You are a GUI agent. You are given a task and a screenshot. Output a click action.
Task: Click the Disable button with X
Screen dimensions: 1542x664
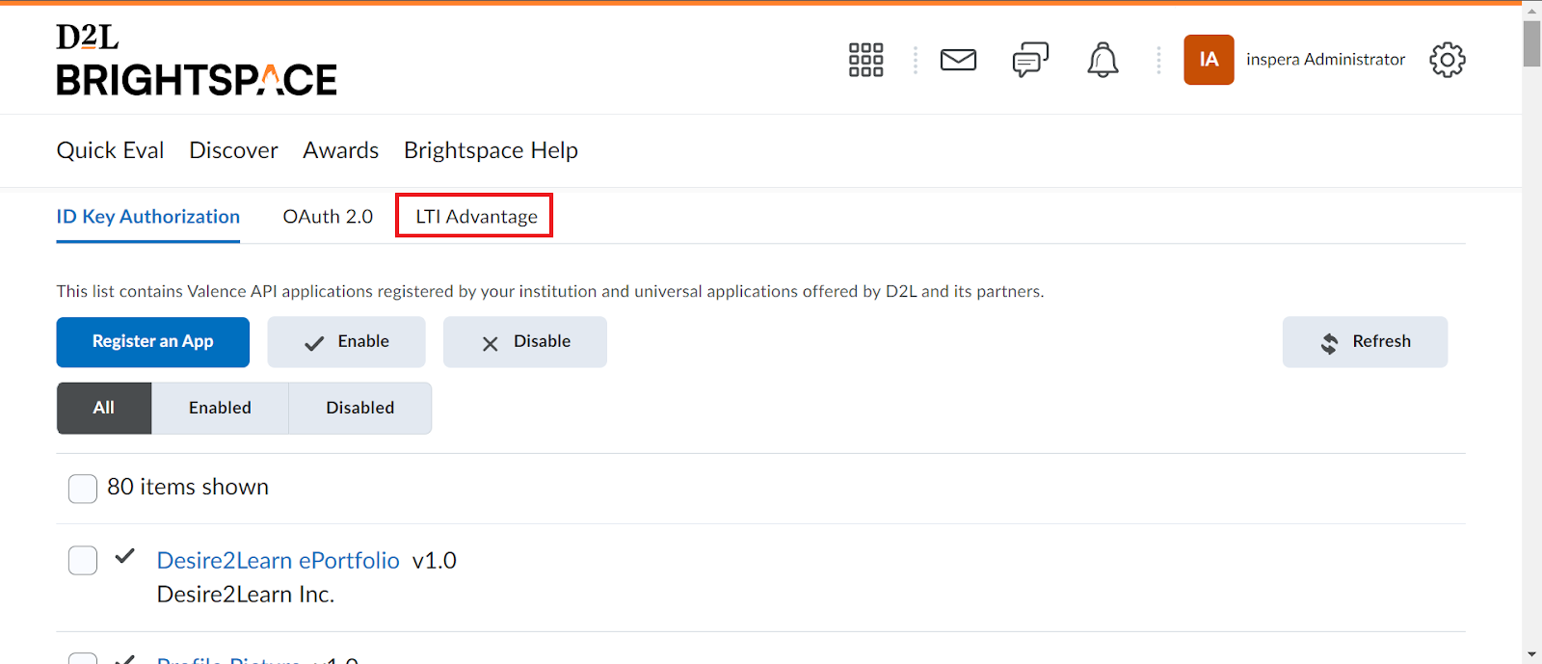point(524,342)
